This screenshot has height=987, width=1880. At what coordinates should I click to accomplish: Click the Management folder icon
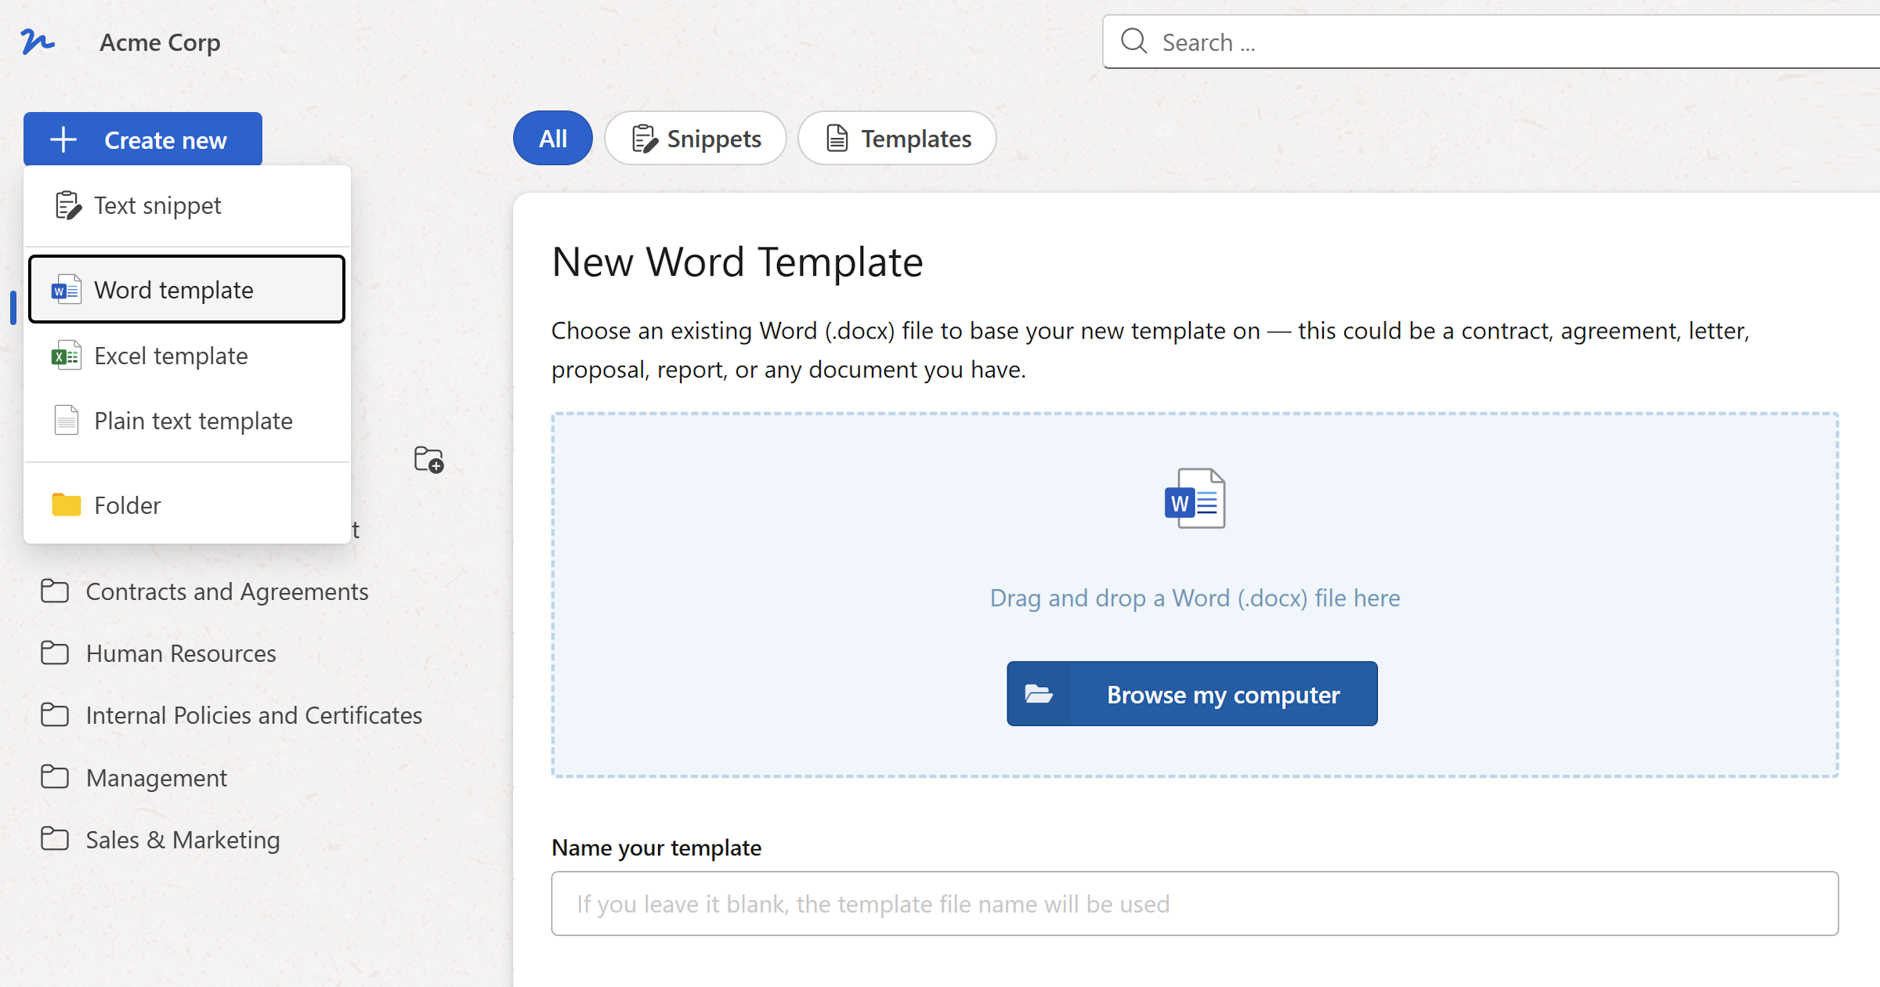[x=54, y=777]
